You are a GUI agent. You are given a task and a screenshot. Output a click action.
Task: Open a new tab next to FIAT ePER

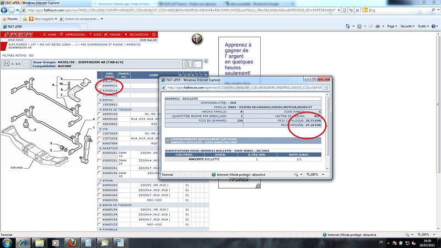coord(84,26)
